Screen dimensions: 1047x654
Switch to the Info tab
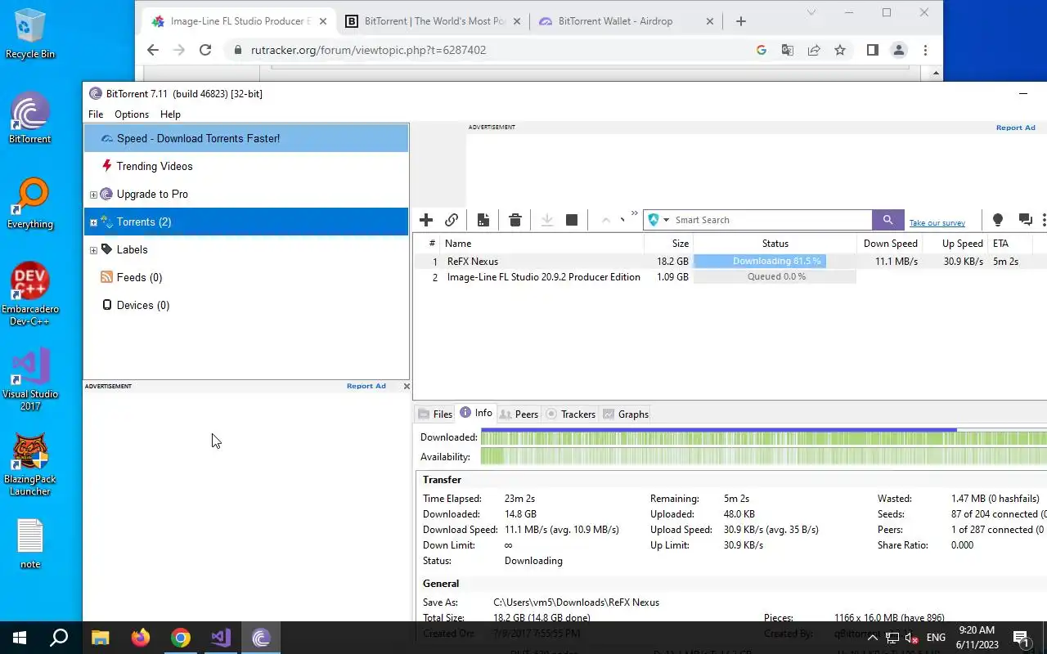[476, 413]
